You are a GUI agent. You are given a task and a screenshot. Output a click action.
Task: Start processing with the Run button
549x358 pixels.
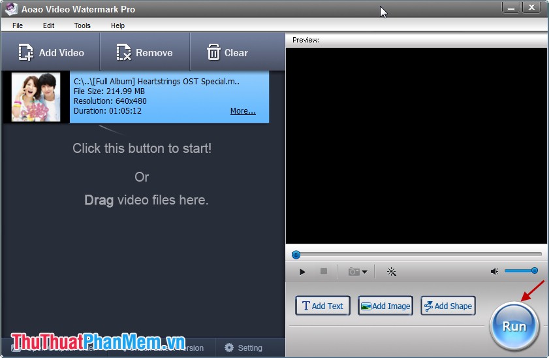tap(514, 326)
